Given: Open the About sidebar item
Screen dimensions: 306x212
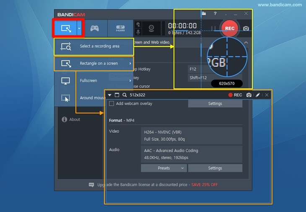Looking at the screenshot, I should (71, 119).
